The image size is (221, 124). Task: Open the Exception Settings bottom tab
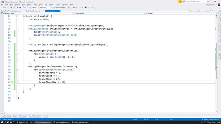[6, 116]
